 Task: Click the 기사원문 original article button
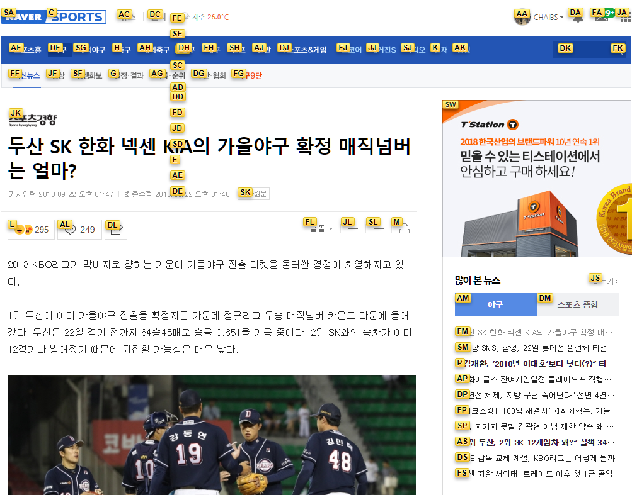click(x=253, y=194)
